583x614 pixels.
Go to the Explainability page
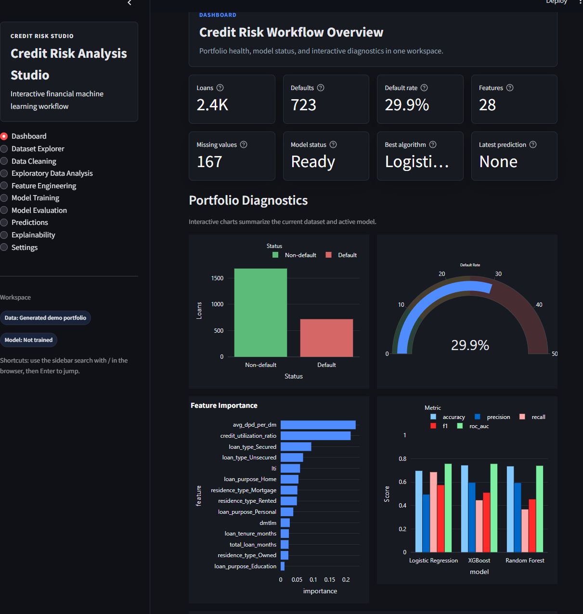click(28, 235)
